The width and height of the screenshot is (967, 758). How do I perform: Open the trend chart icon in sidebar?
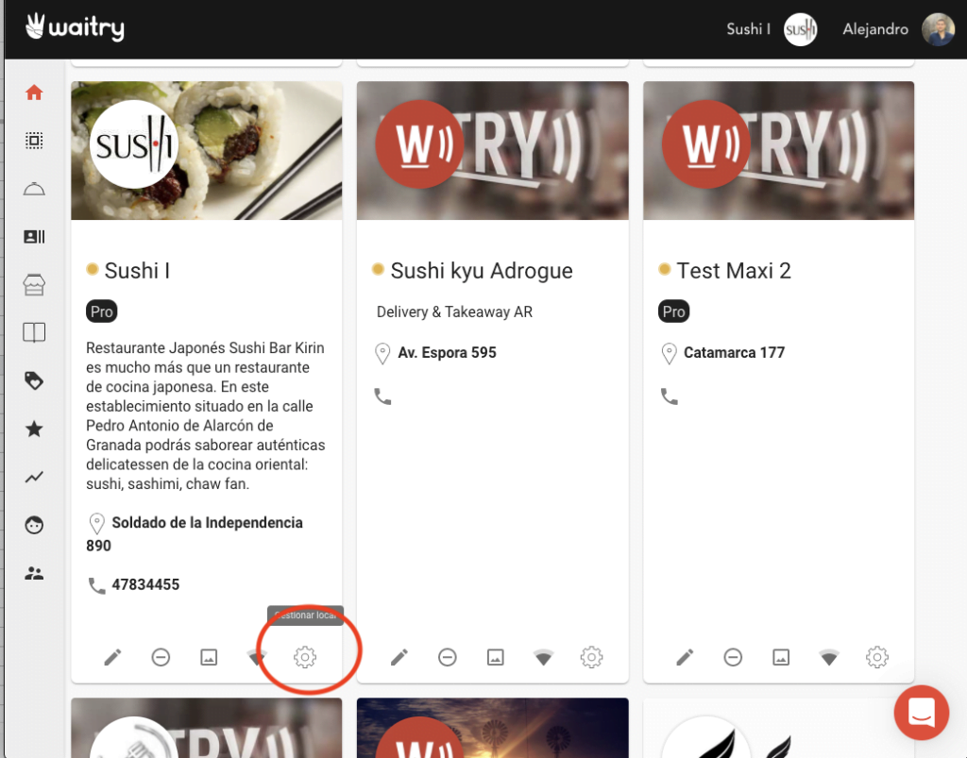[34, 477]
